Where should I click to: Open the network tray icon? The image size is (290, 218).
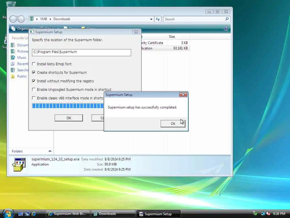point(263,214)
